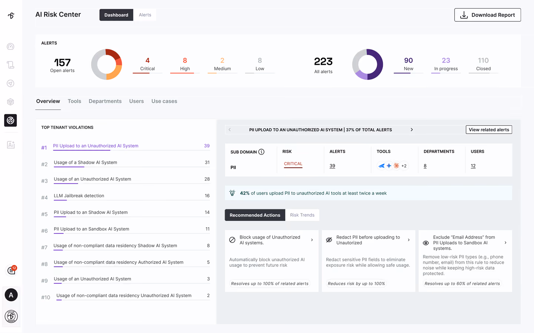This screenshot has height=333, width=534.
Task: Filter by 4 Critical alerts
Action: (147, 64)
